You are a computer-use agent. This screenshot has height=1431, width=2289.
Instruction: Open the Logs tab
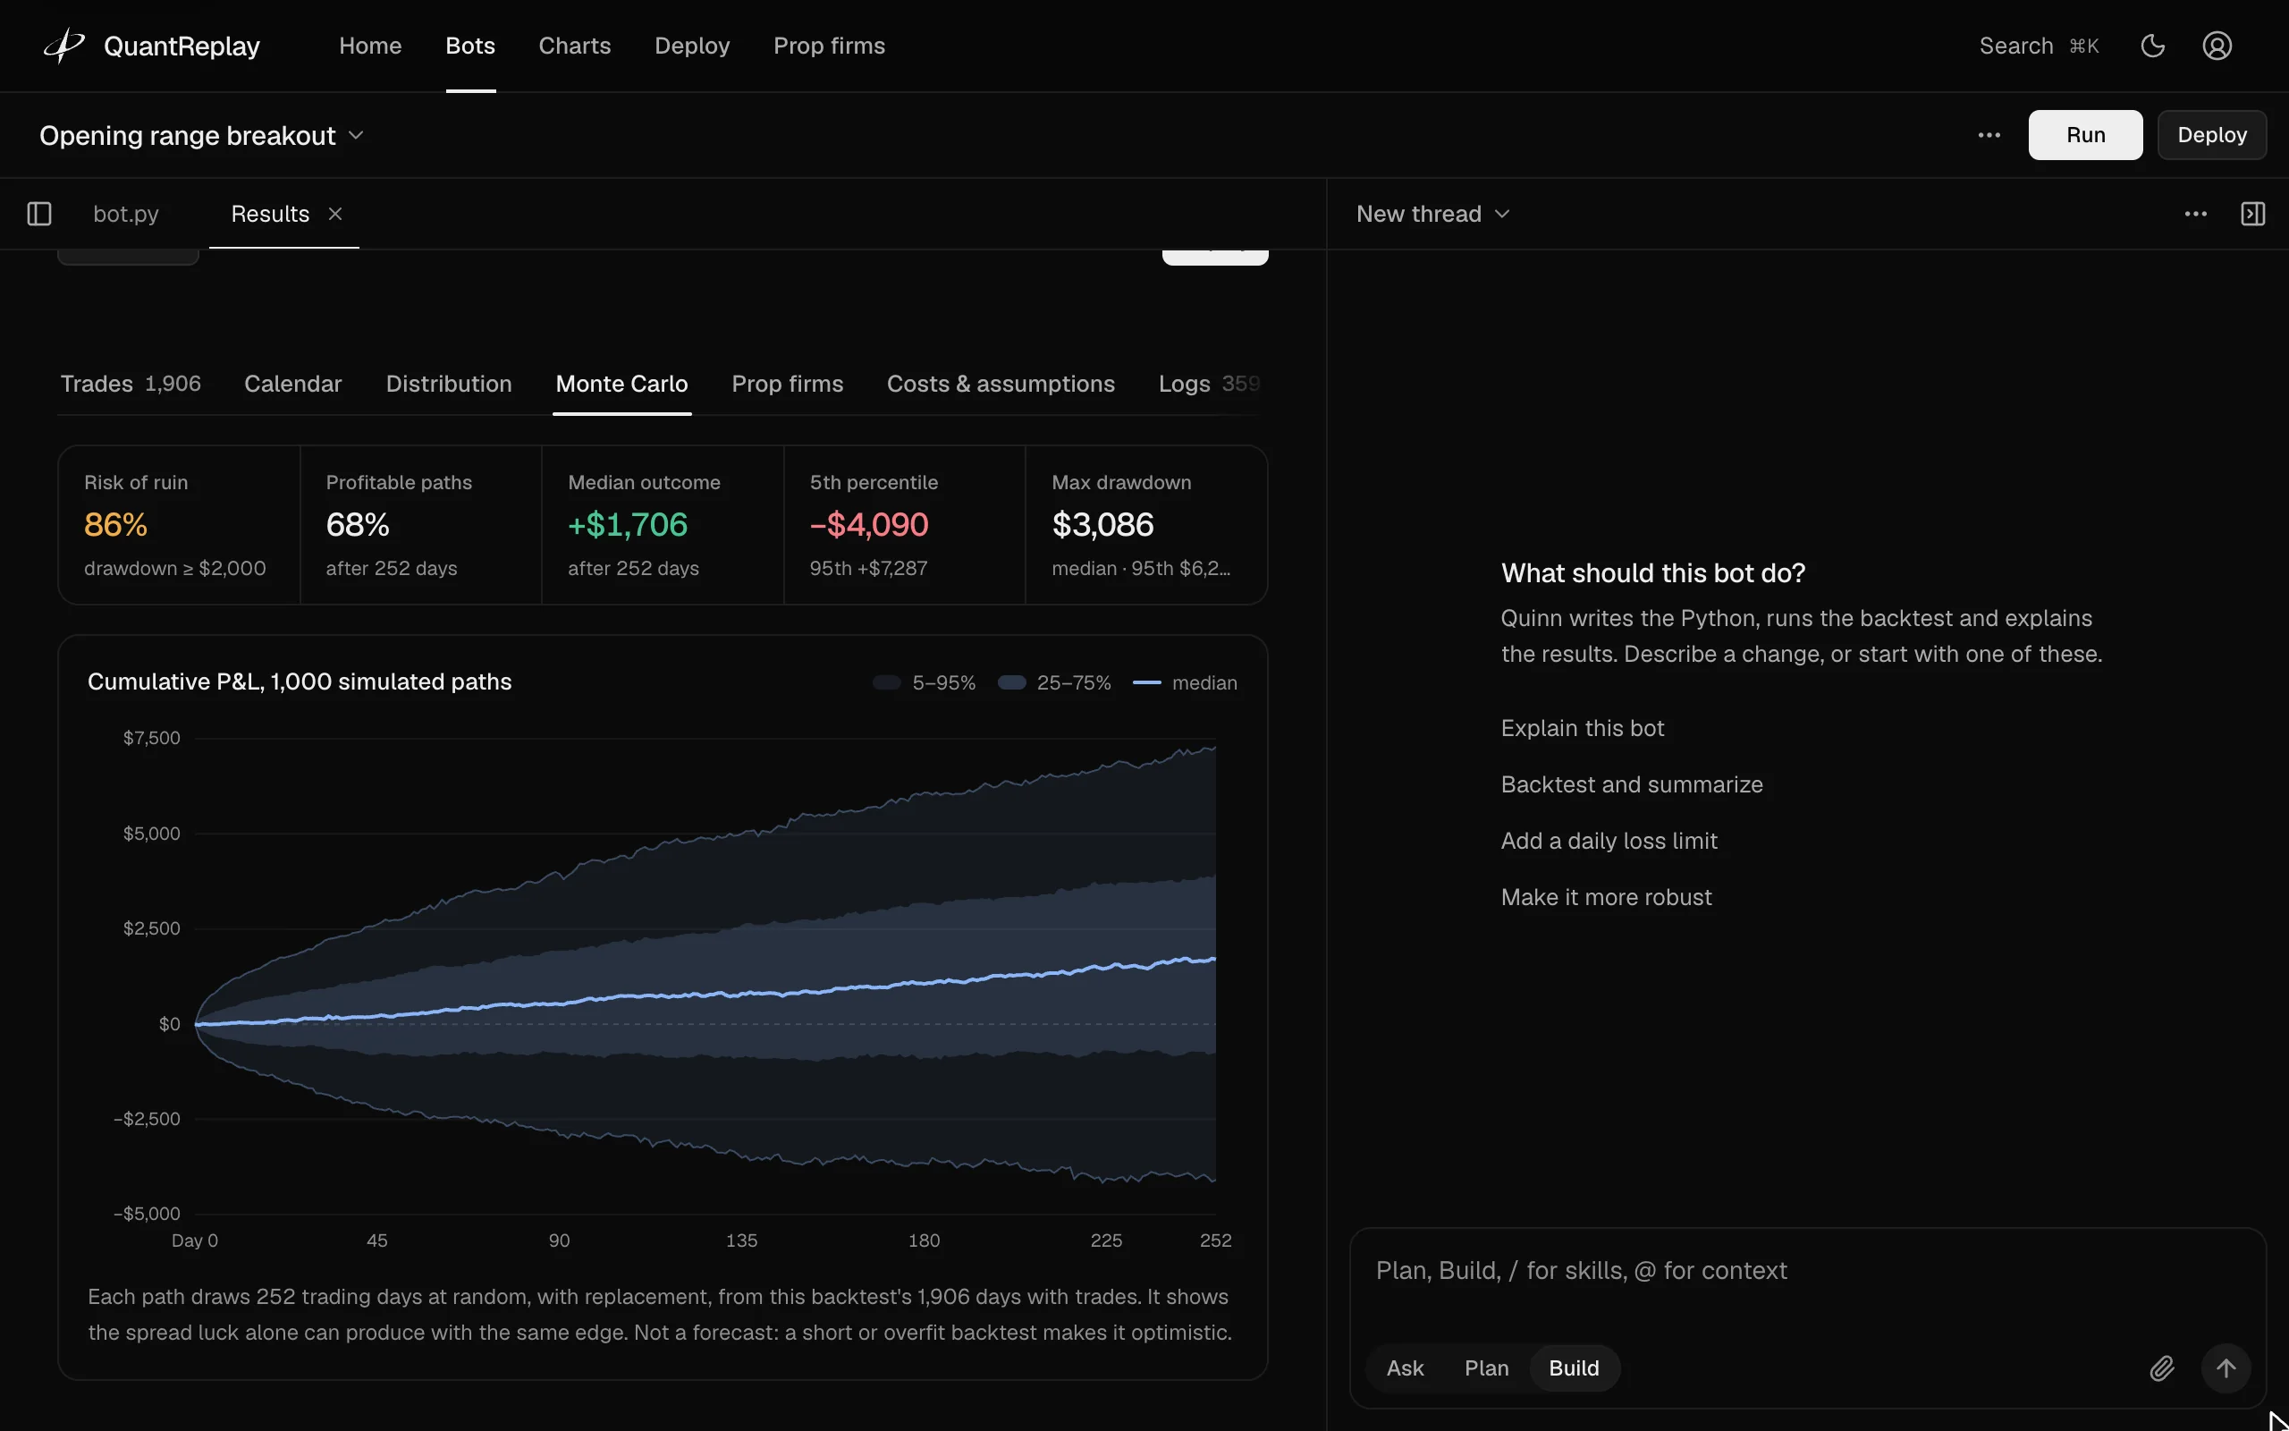(1209, 384)
